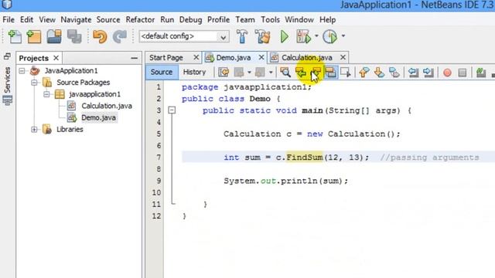495x278 pixels.
Task: Minimize the Projects panel
Action: coord(134,59)
